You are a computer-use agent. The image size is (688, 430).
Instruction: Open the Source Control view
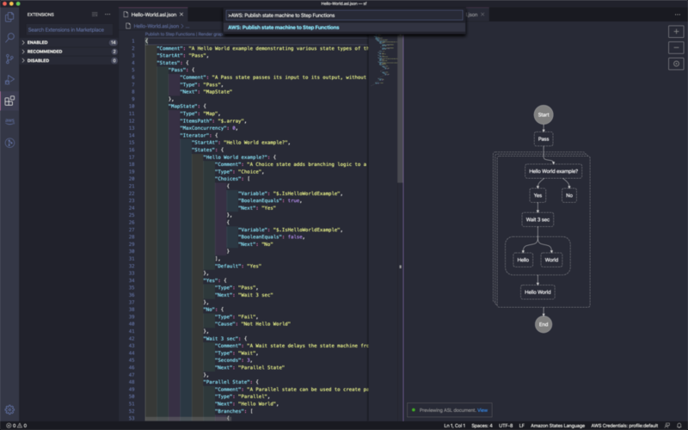[x=9, y=58]
